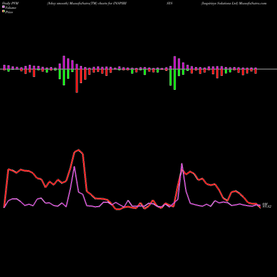Viewport: 277px width, 277px height.
Task: Click '(Inspirisys Solutions Ltd) MunafaSutra.com' text
Action: pyautogui.click(x=234, y=3)
